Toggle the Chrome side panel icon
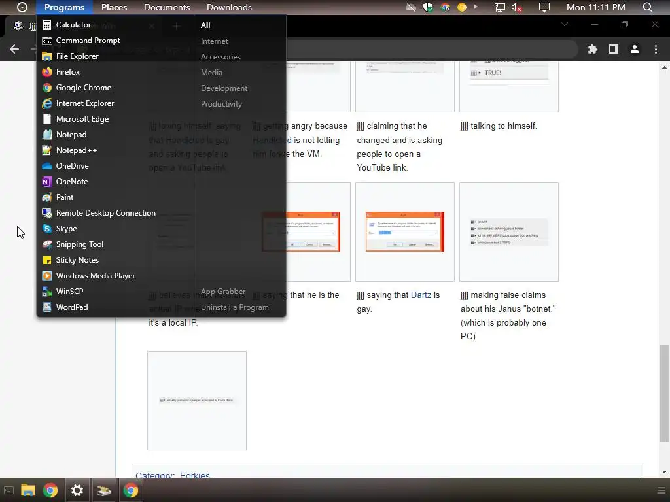The width and height of the screenshot is (670, 502). click(x=614, y=49)
